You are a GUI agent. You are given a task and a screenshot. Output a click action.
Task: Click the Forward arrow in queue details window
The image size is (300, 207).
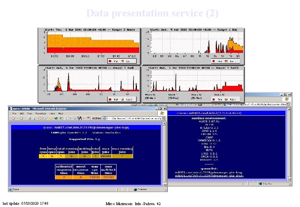(x=22, y=118)
